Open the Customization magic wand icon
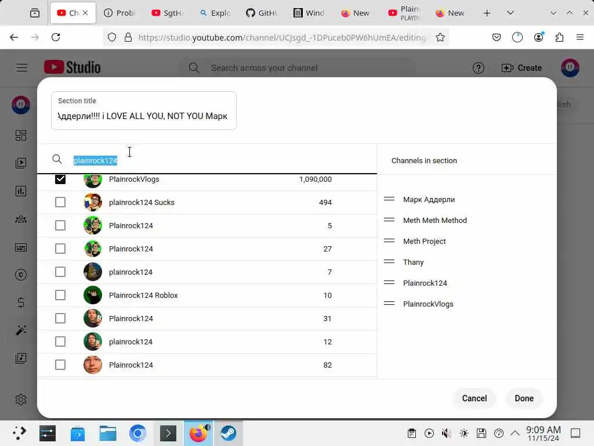Viewport: 594px width, 446px height. click(21, 330)
